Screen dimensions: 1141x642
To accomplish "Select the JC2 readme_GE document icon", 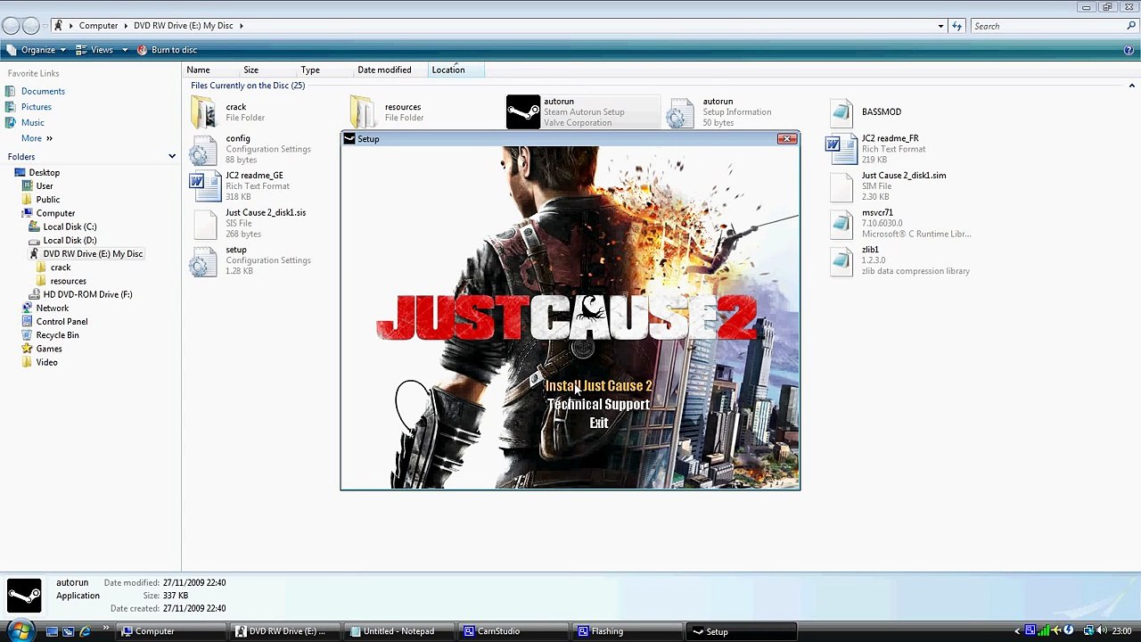I will (204, 186).
